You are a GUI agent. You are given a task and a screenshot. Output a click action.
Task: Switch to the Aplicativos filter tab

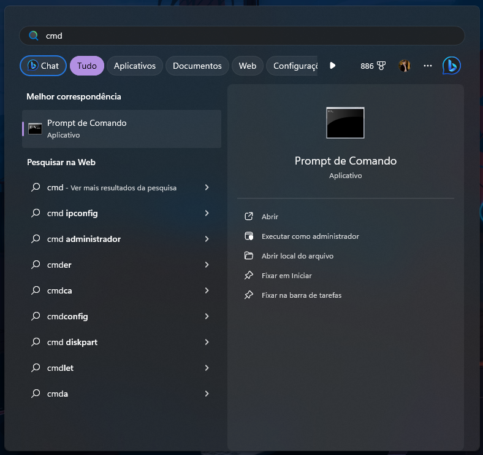tap(135, 66)
